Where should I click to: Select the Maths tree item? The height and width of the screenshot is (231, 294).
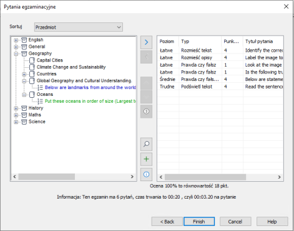[35, 115]
